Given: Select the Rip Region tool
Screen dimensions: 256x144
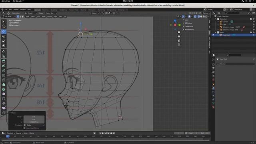Looking at the screenshot, I should [x=4, y=113].
